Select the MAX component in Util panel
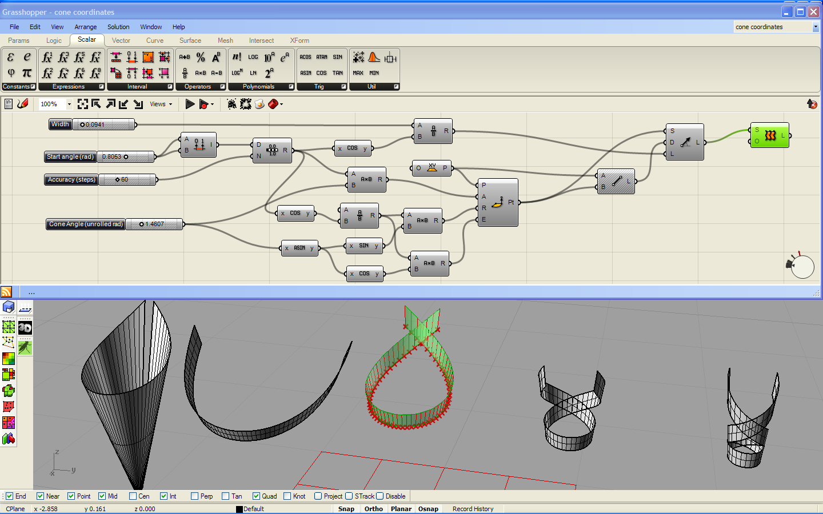The width and height of the screenshot is (823, 514). click(x=358, y=73)
